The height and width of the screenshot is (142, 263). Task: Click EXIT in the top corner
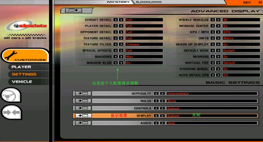(x=247, y=2)
